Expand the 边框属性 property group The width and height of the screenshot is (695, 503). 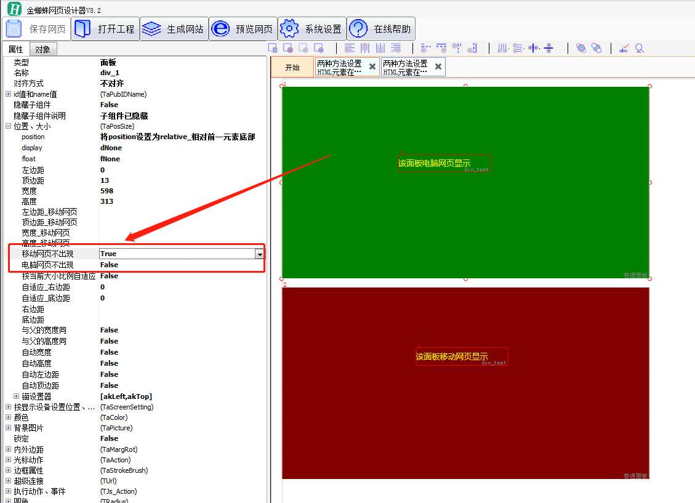(8, 470)
